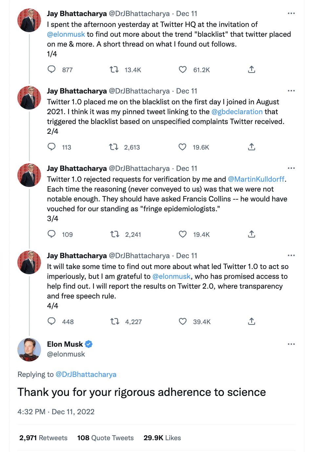Open the more options menu on tweet 1/4

tap(291, 13)
